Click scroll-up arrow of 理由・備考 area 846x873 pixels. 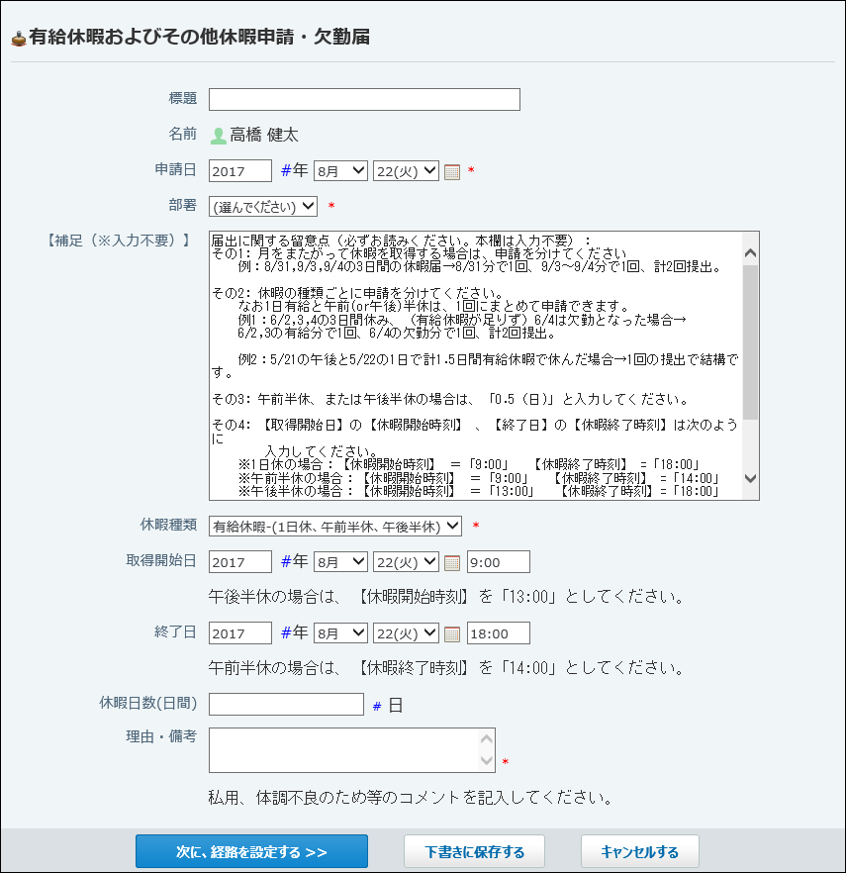coord(487,738)
